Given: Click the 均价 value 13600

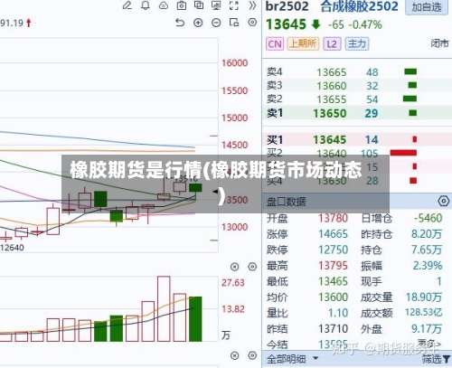Looking at the screenshot, I should coord(333,297).
